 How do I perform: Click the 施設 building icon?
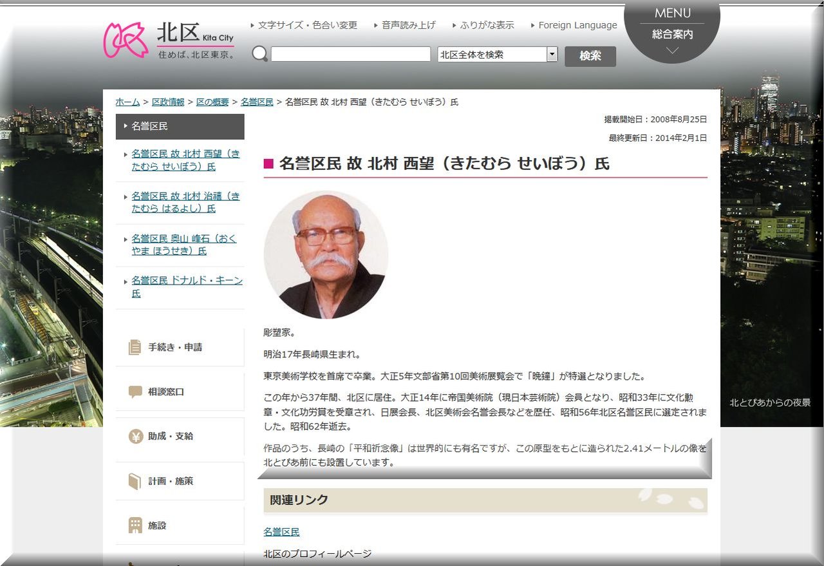tap(135, 525)
